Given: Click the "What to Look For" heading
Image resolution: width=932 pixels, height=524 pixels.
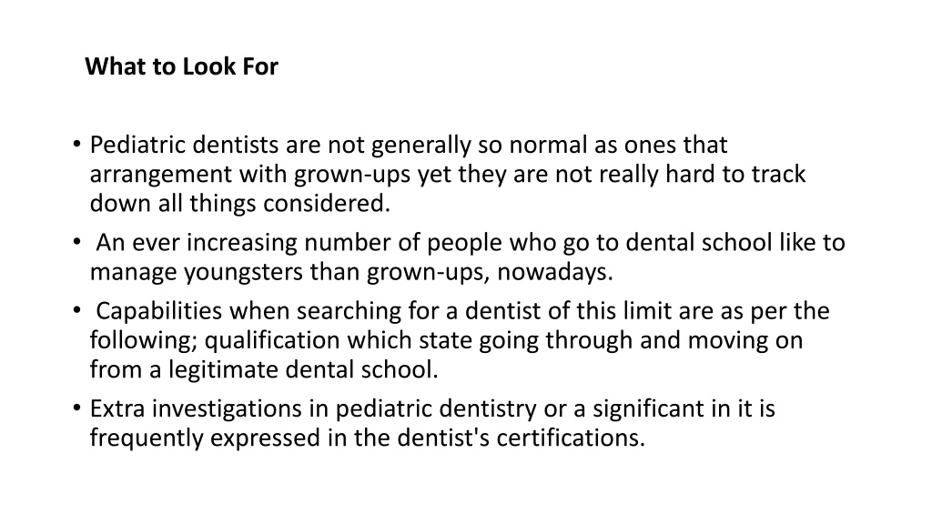Looking at the screenshot, I should (x=181, y=65).
